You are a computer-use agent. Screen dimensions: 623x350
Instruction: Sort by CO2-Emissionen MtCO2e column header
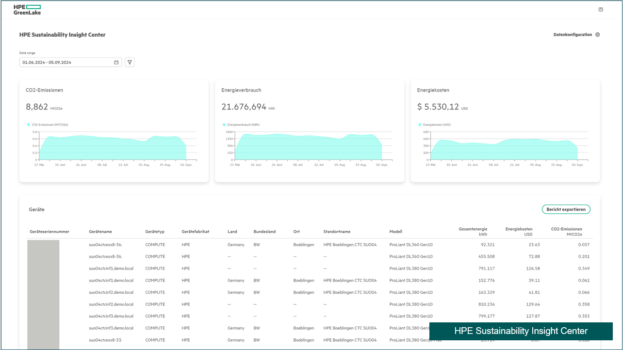[567, 231]
